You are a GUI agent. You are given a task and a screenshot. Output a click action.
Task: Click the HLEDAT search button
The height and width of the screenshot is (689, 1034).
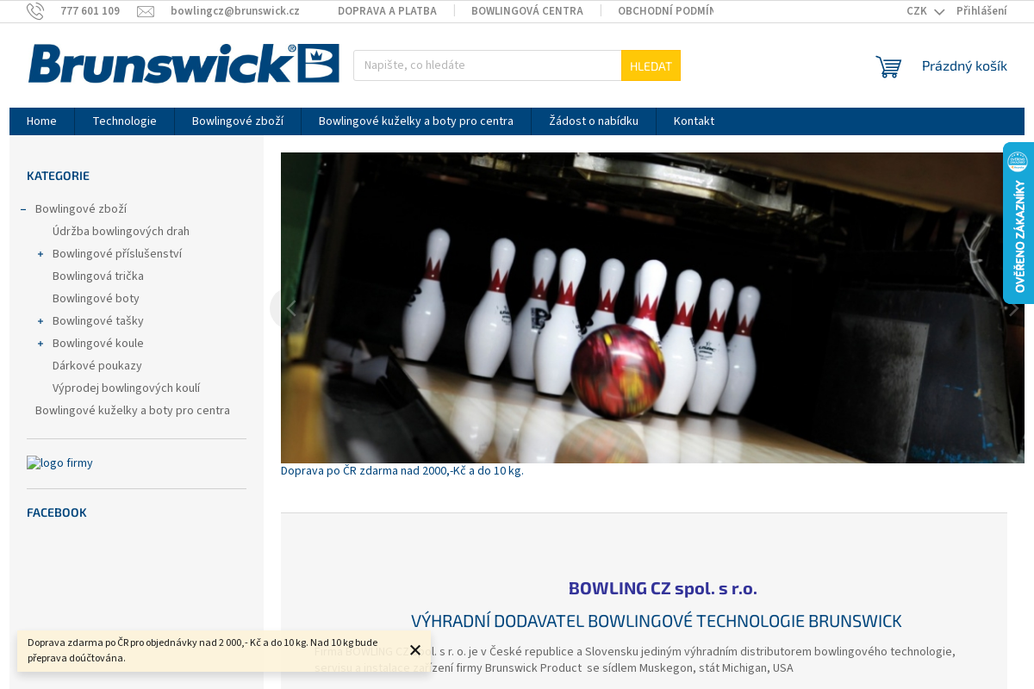click(x=651, y=65)
